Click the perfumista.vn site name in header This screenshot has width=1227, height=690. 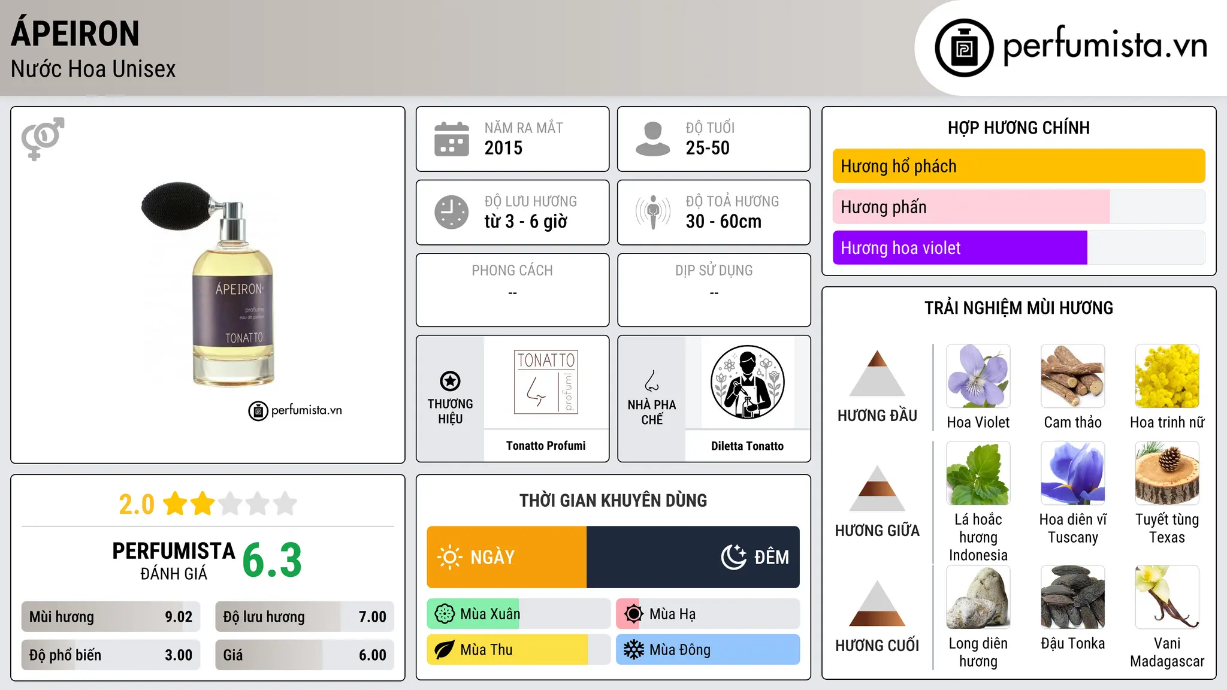click(x=1105, y=46)
